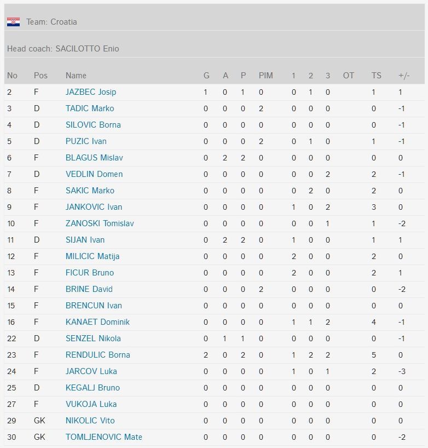
Task: Click the +/- column header
Action: (404, 76)
